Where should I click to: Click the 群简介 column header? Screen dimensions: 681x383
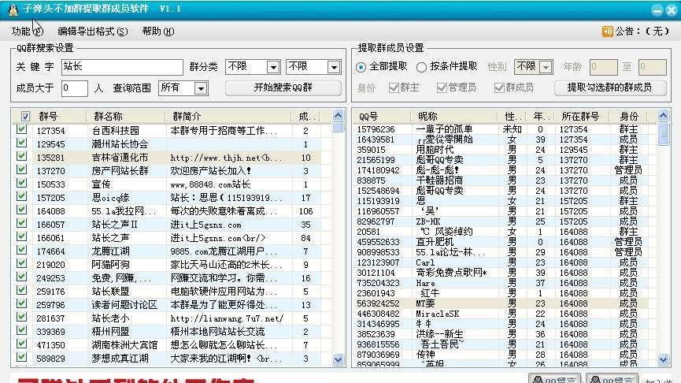pos(228,117)
